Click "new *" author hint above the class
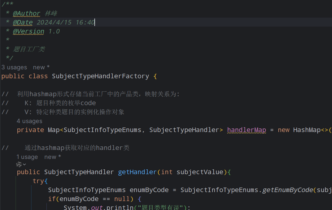The height and width of the screenshot is (210, 332). pos(41,67)
